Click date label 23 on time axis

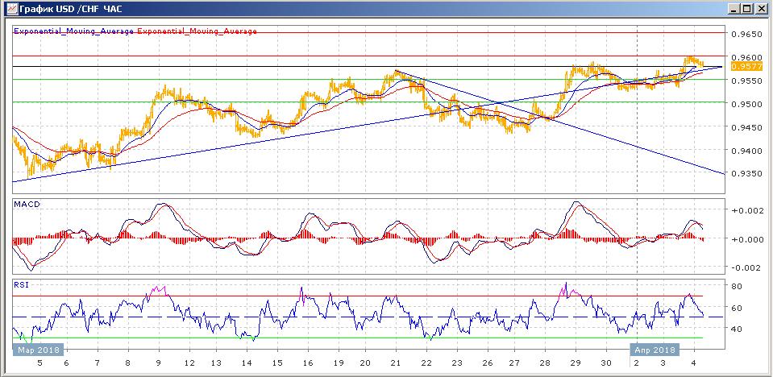pos(457,363)
